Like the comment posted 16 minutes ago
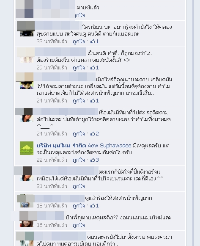 (x=79, y=225)
